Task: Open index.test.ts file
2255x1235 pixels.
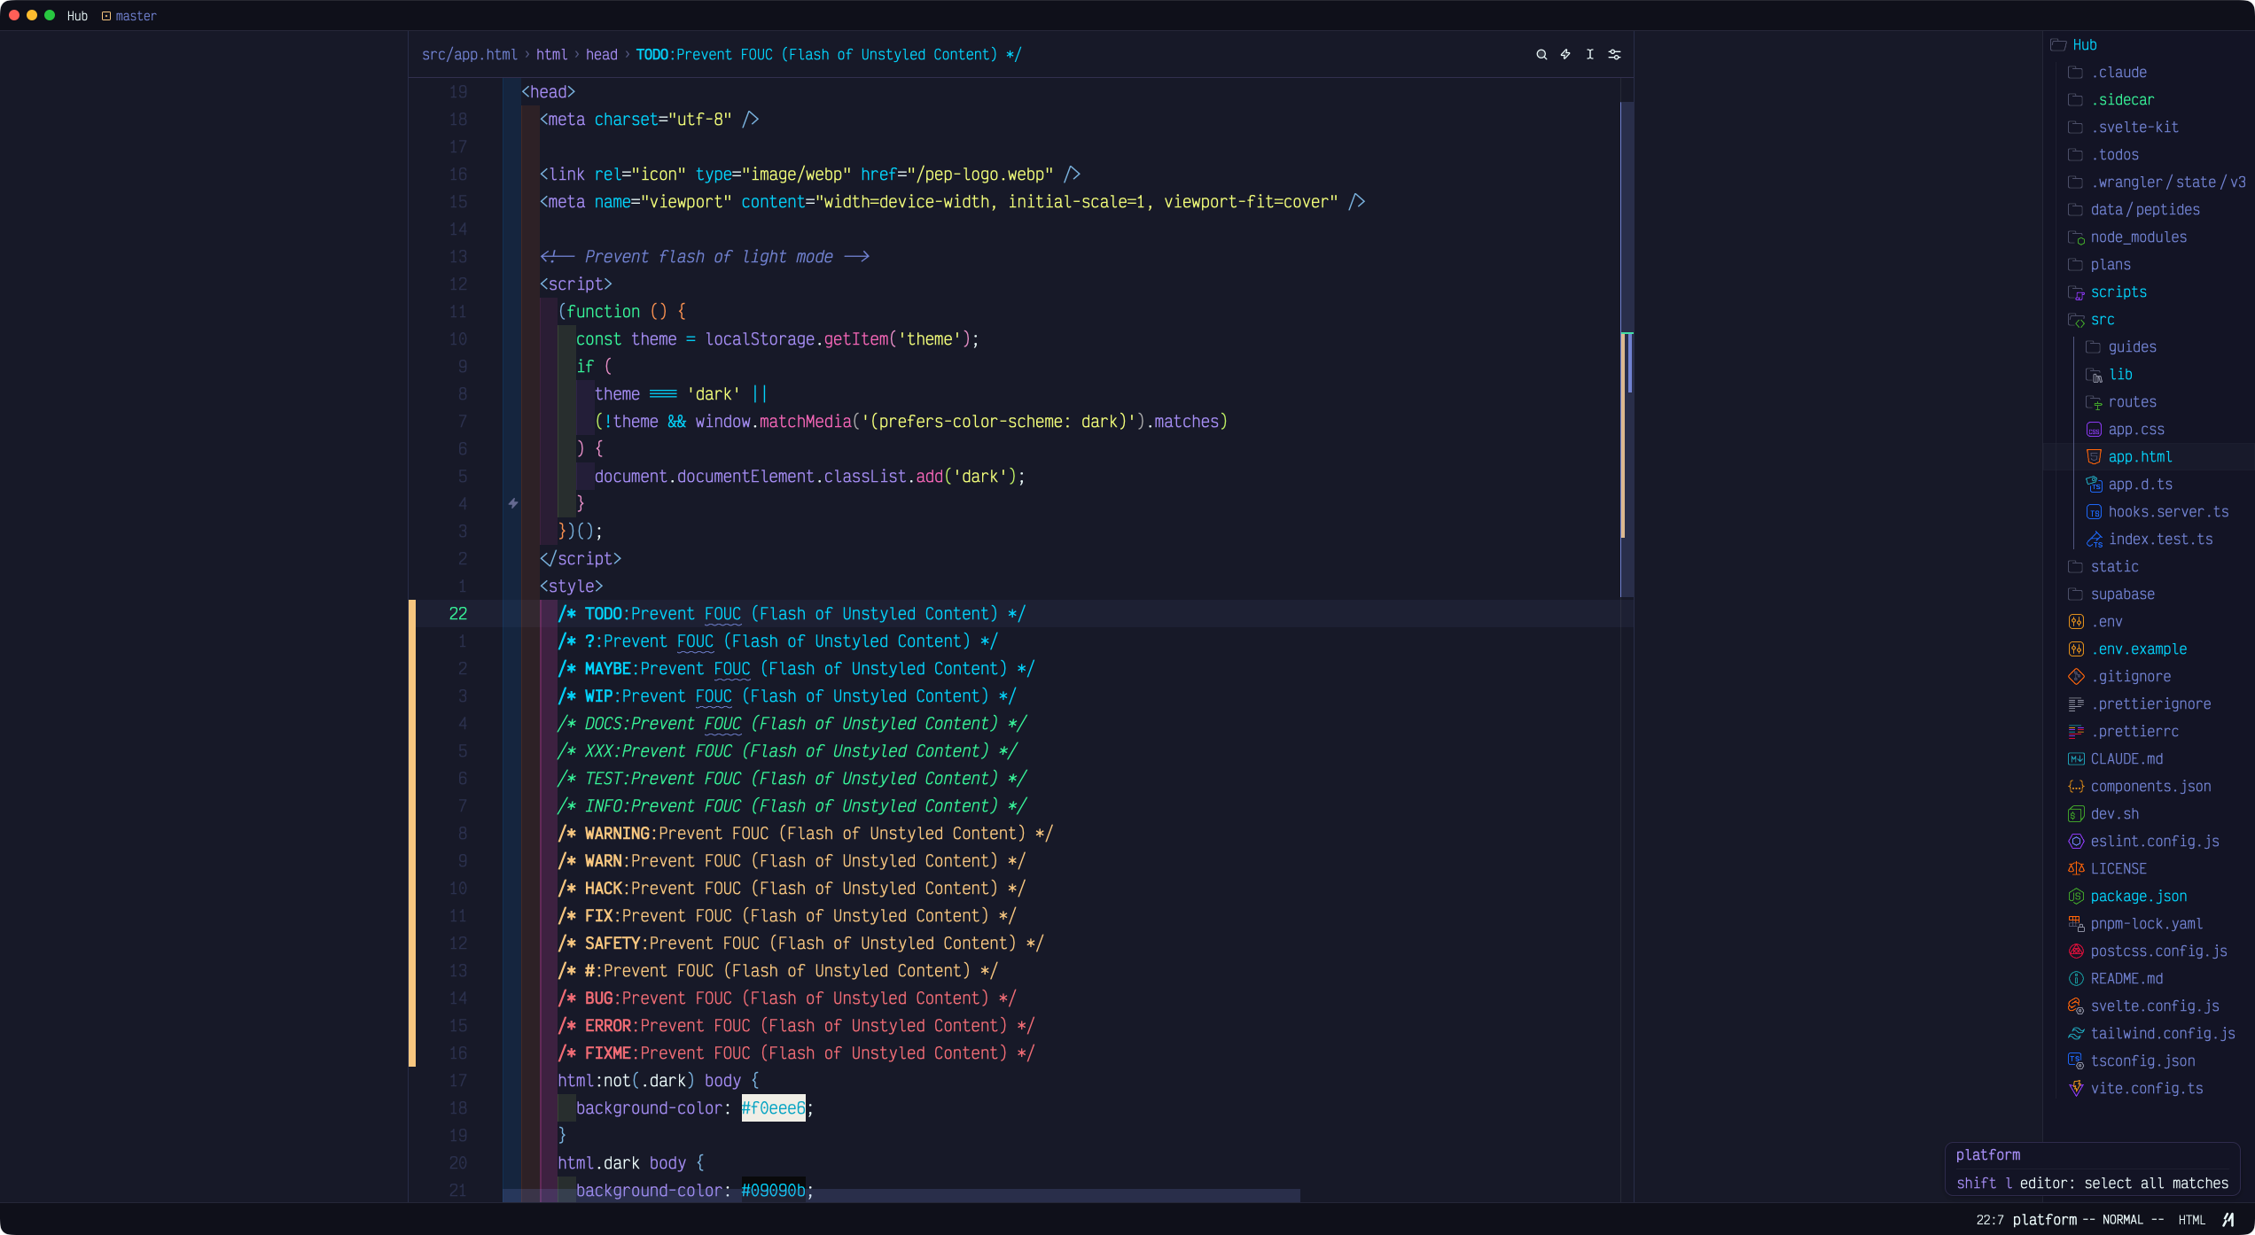Action: tap(2160, 540)
